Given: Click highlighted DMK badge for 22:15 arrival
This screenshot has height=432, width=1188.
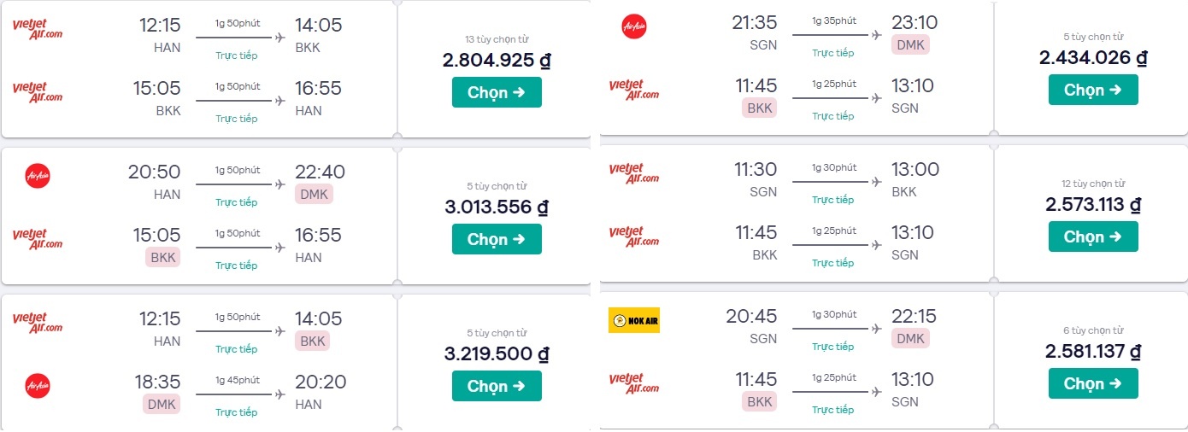Looking at the screenshot, I should coord(910,339).
